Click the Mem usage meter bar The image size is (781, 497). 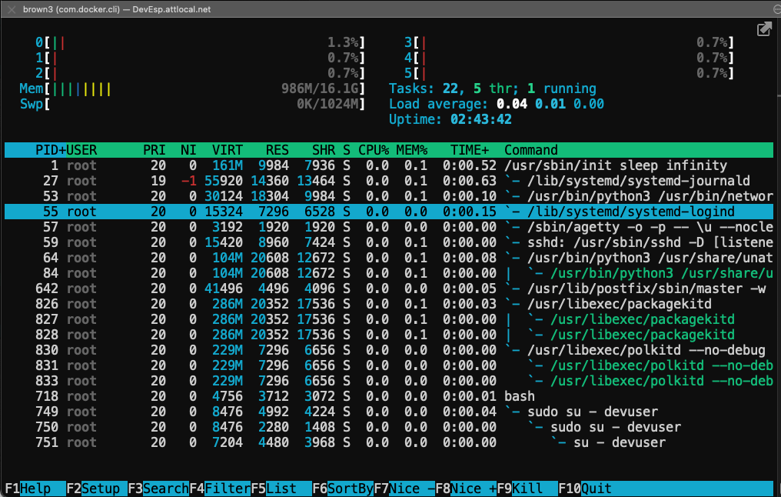tap(192, 89)
